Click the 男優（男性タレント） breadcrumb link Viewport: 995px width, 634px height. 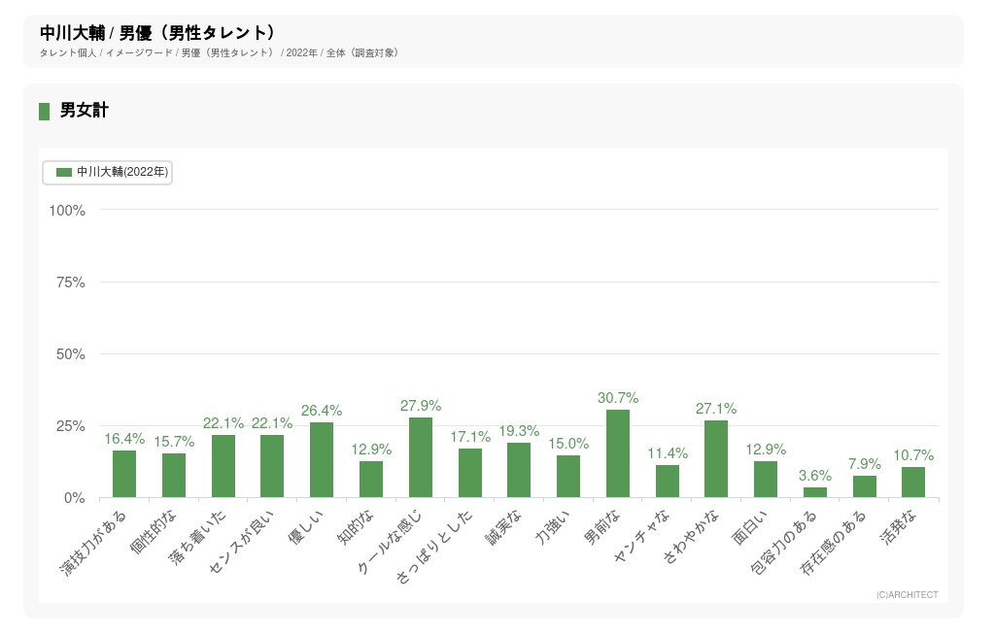coord(227,52)
